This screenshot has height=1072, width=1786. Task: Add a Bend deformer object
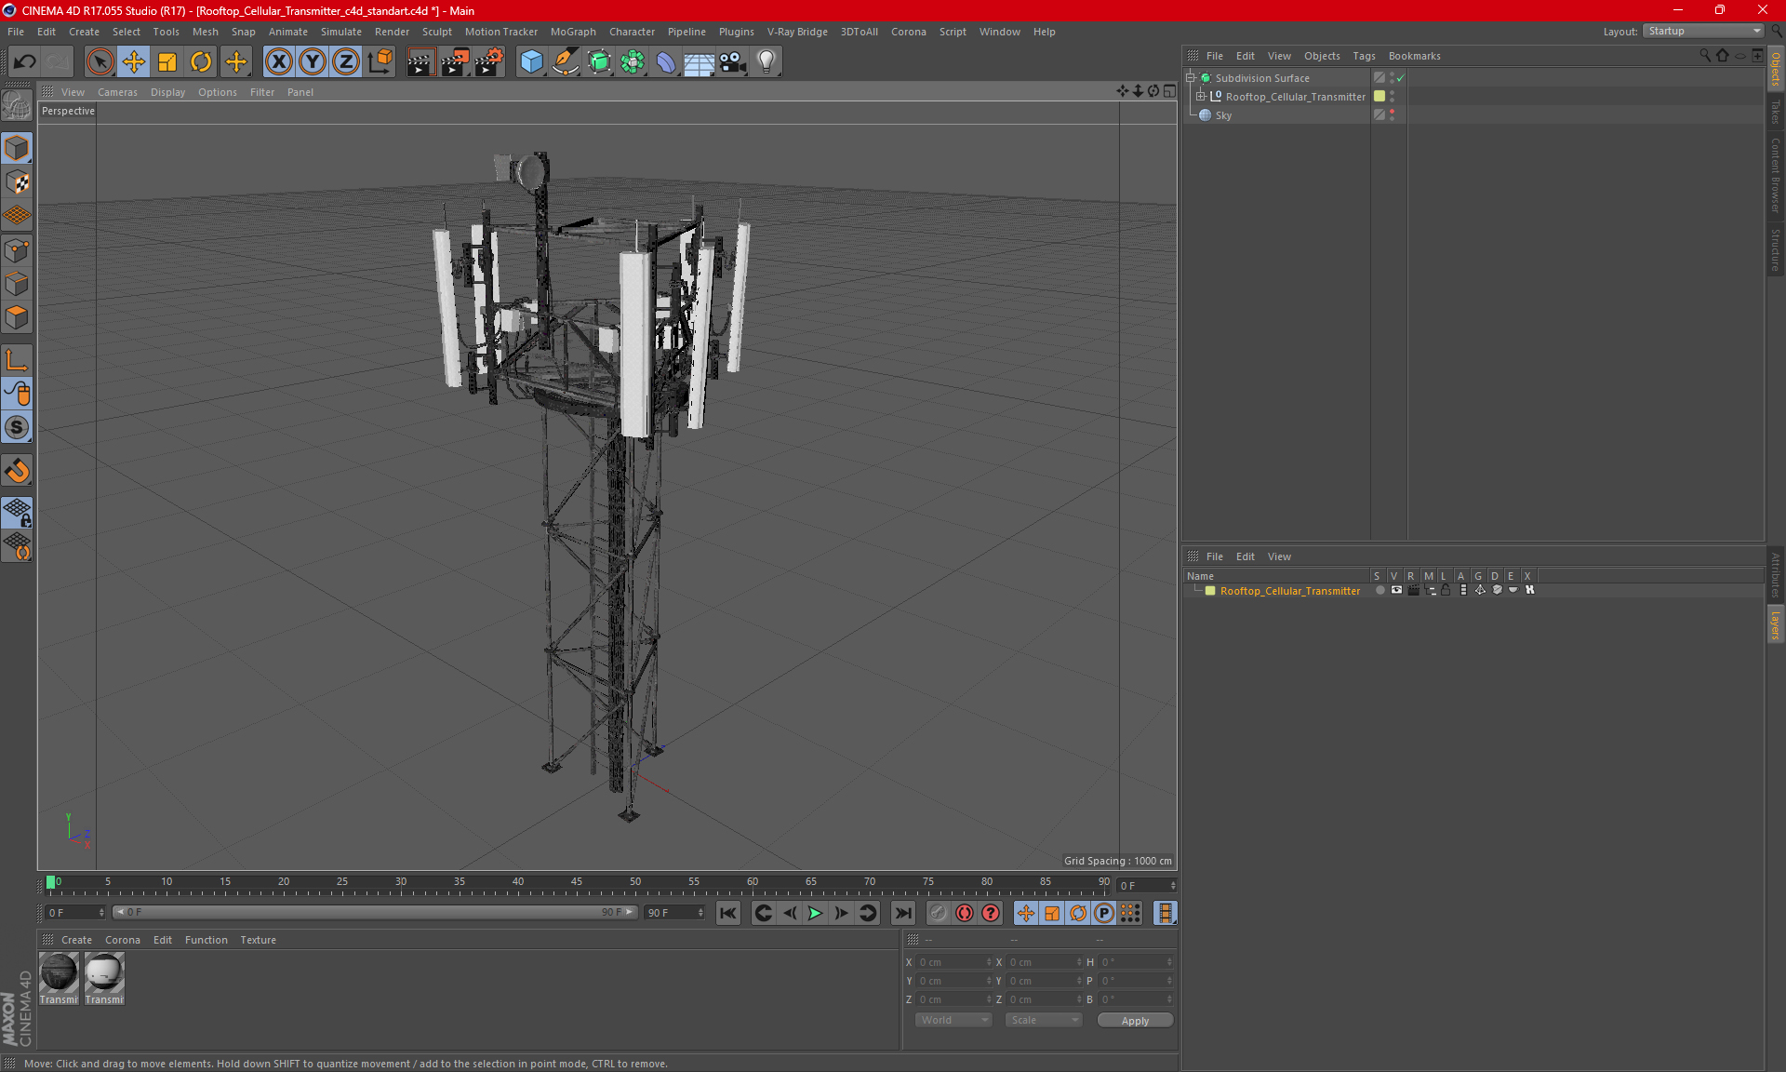666,62
